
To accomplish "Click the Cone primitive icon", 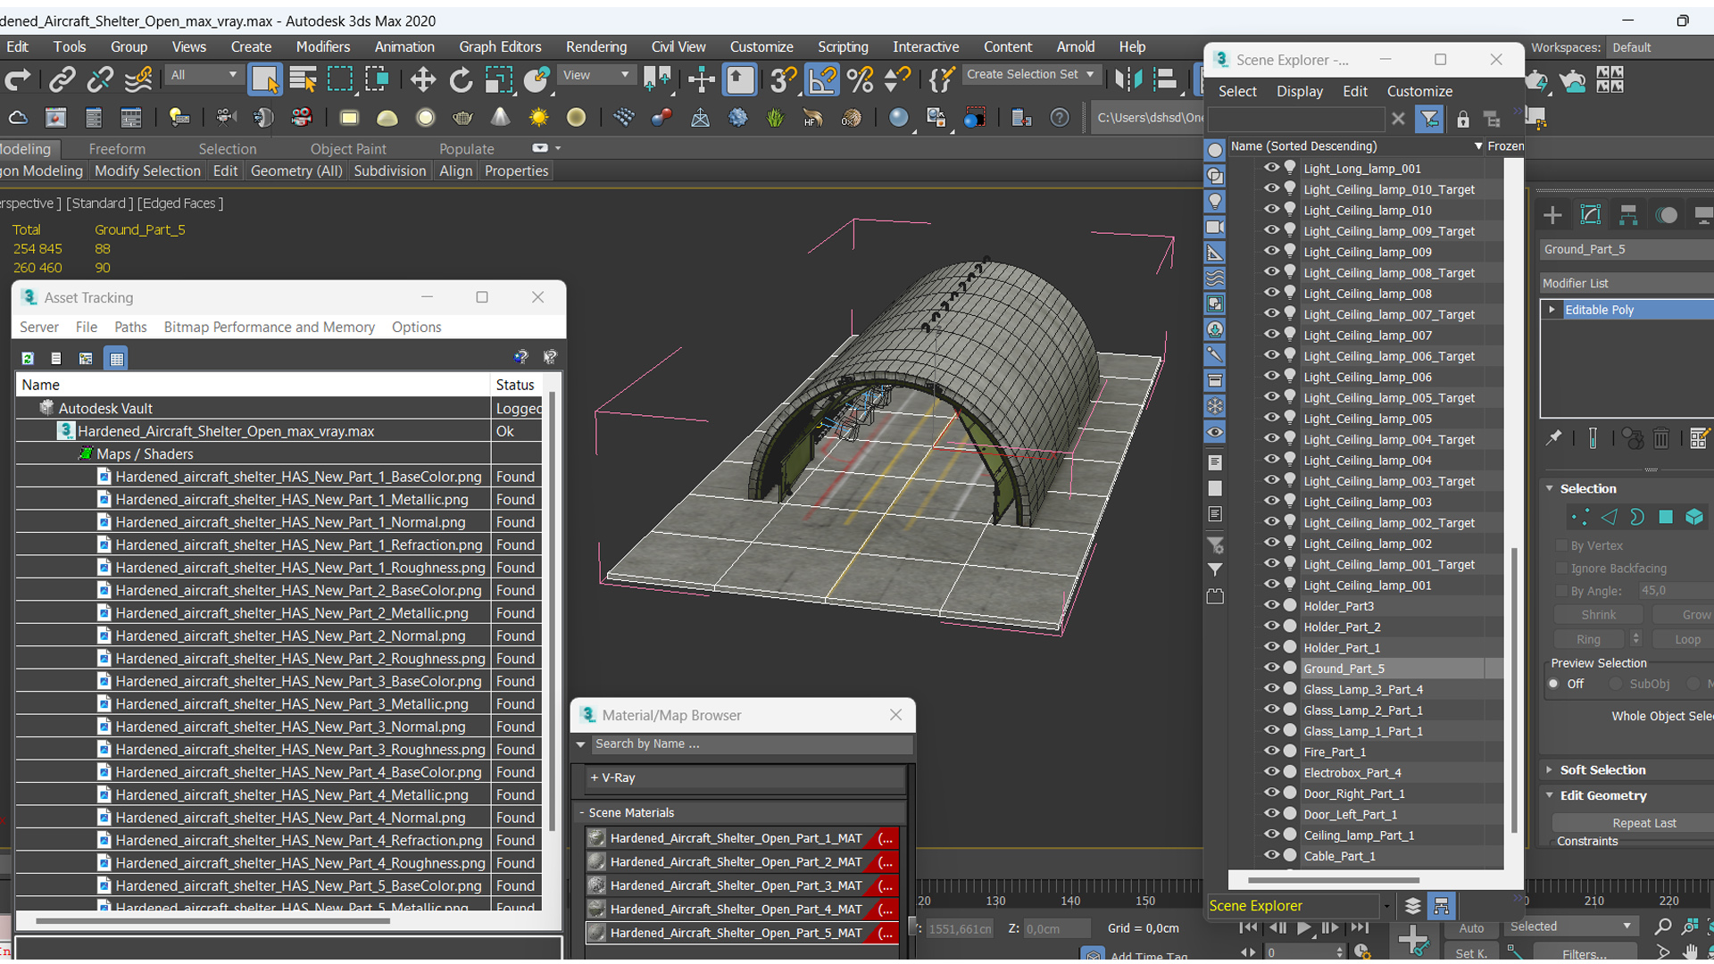I will point(501,118).
